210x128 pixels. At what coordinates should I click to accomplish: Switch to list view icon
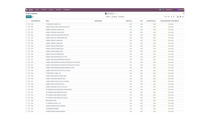pos(178,17)
